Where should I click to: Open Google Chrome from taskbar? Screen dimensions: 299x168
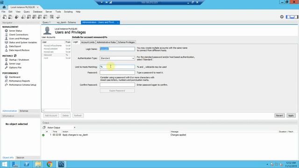coord(50,164)
